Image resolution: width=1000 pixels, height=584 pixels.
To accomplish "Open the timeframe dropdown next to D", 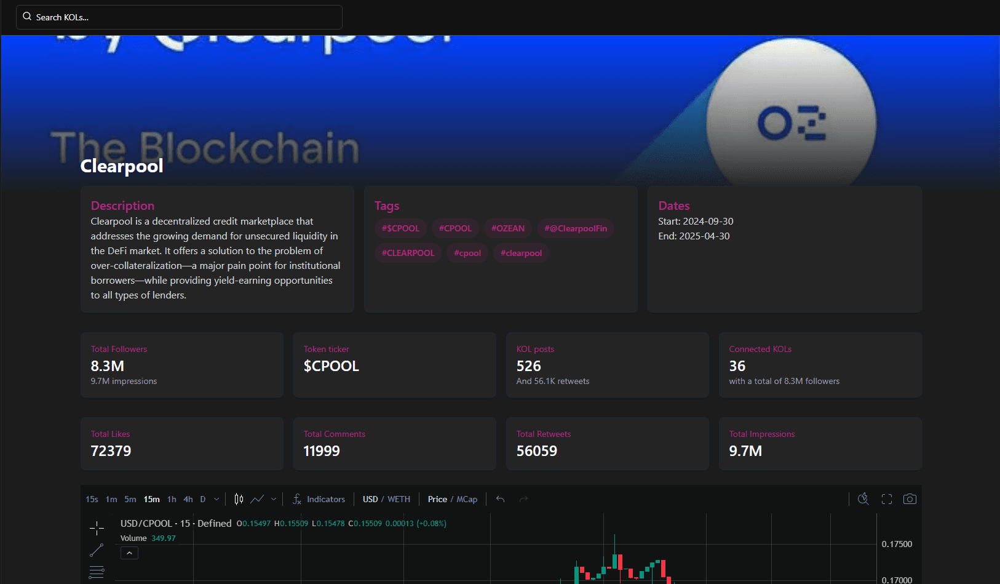I will click(x=215, y=499).
